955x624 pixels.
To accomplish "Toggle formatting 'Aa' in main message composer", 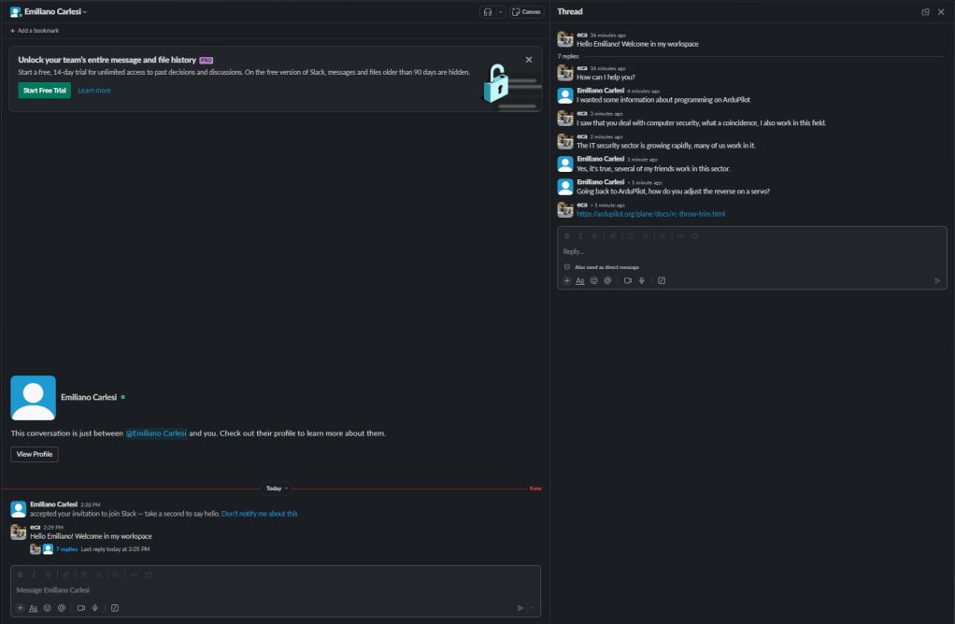I will [x=33, y=608].
